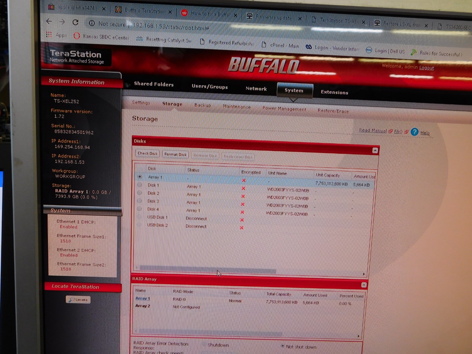Choose Not shut down RAID error response
This screenshot has width=472, height=354.
click(x=283, y=346)
